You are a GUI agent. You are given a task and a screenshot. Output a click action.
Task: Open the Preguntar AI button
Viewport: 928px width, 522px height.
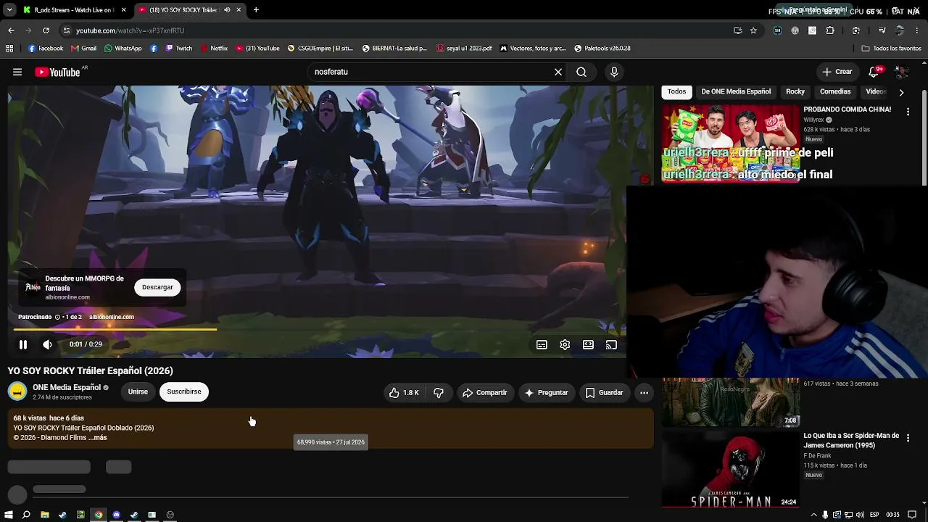[x=546, y=393]
